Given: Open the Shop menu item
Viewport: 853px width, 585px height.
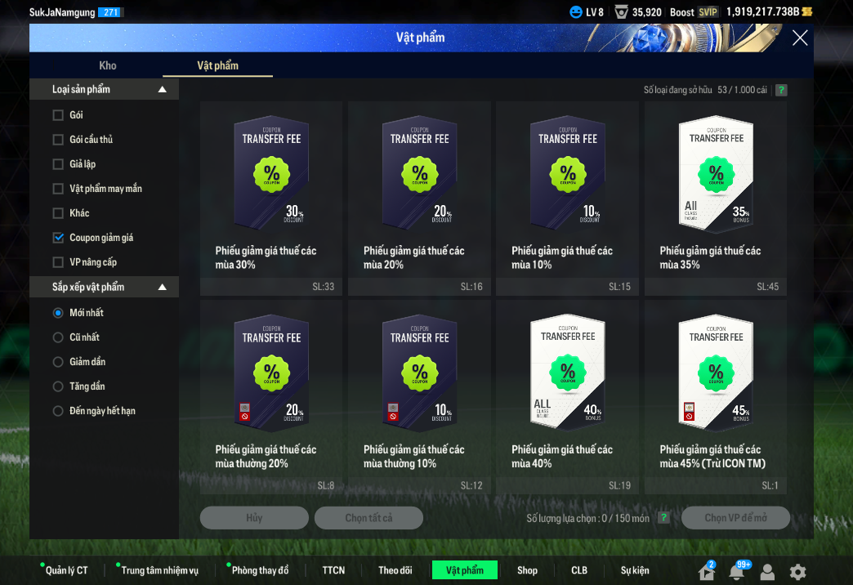Looking at the screenshot, I should pos(527,570).
